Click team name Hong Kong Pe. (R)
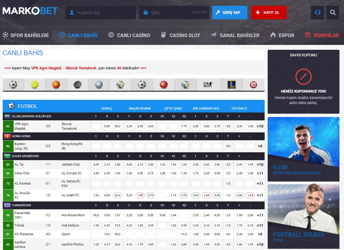This screenshot has height=250, width=344. tap(72, 146)
